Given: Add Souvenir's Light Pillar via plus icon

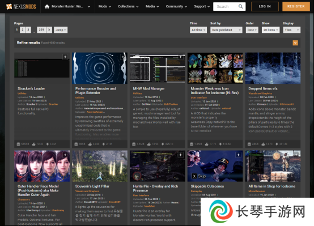Looking at the screenshot, I should click(x=123, y=155).
